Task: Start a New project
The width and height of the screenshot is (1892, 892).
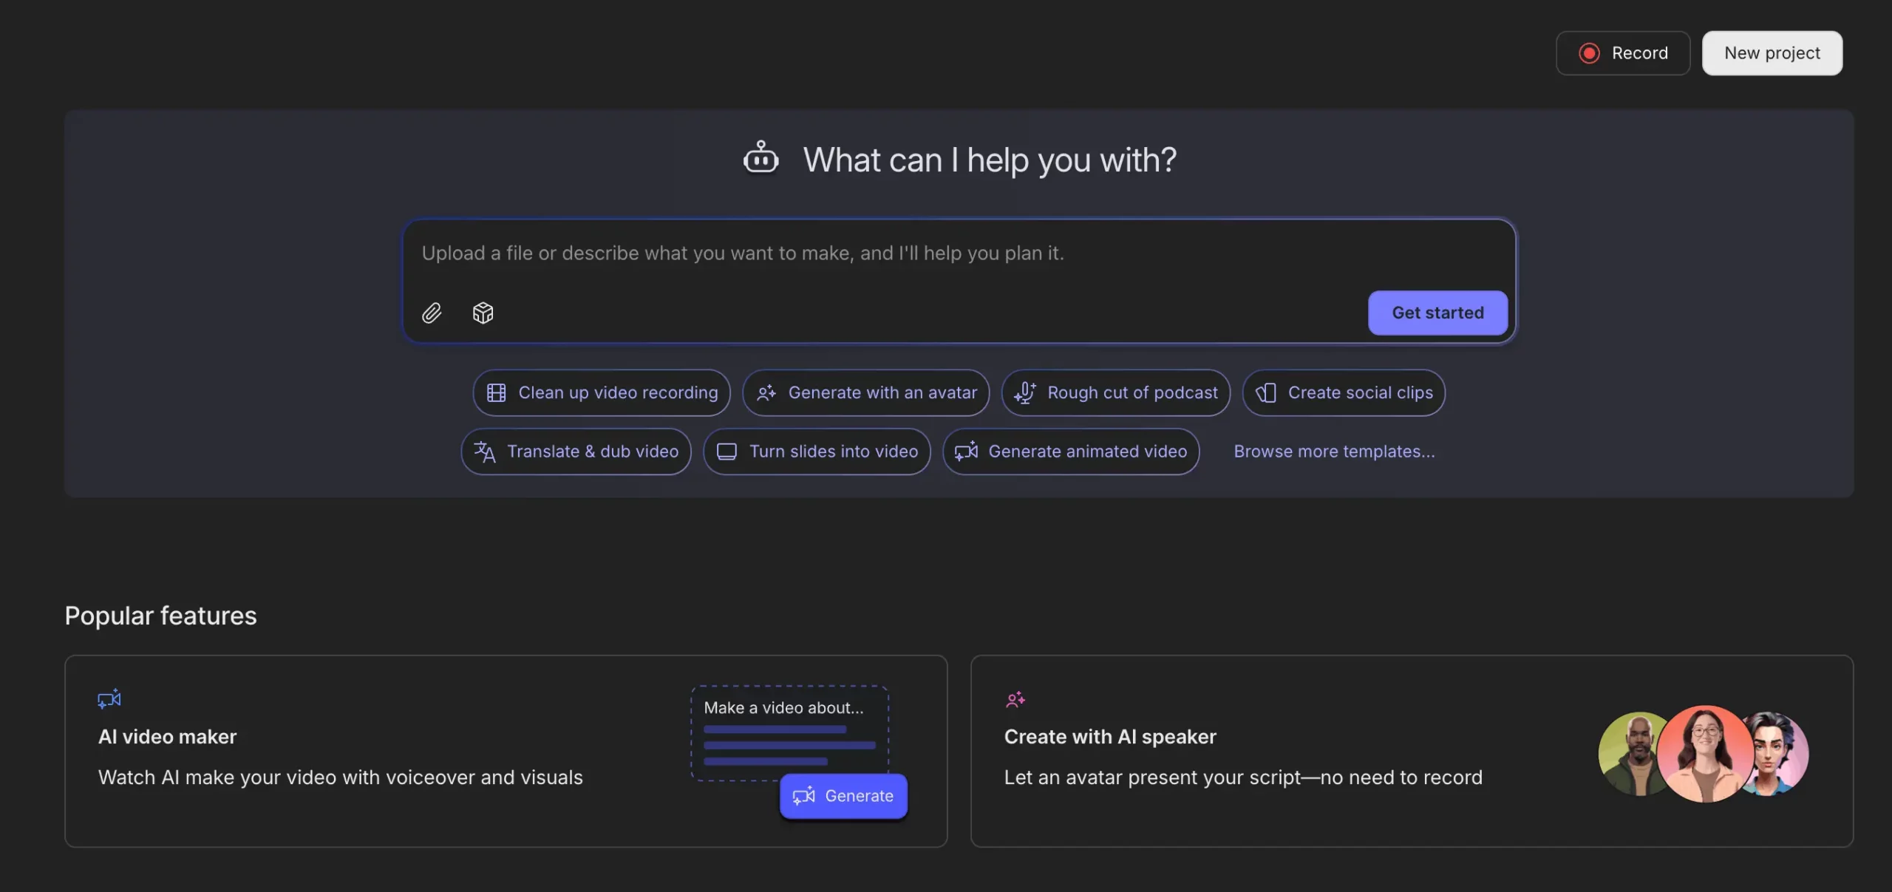Action: pyautogui.click(x=1772, y=53)
